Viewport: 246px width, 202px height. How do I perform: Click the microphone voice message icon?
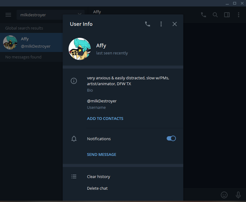238,195
